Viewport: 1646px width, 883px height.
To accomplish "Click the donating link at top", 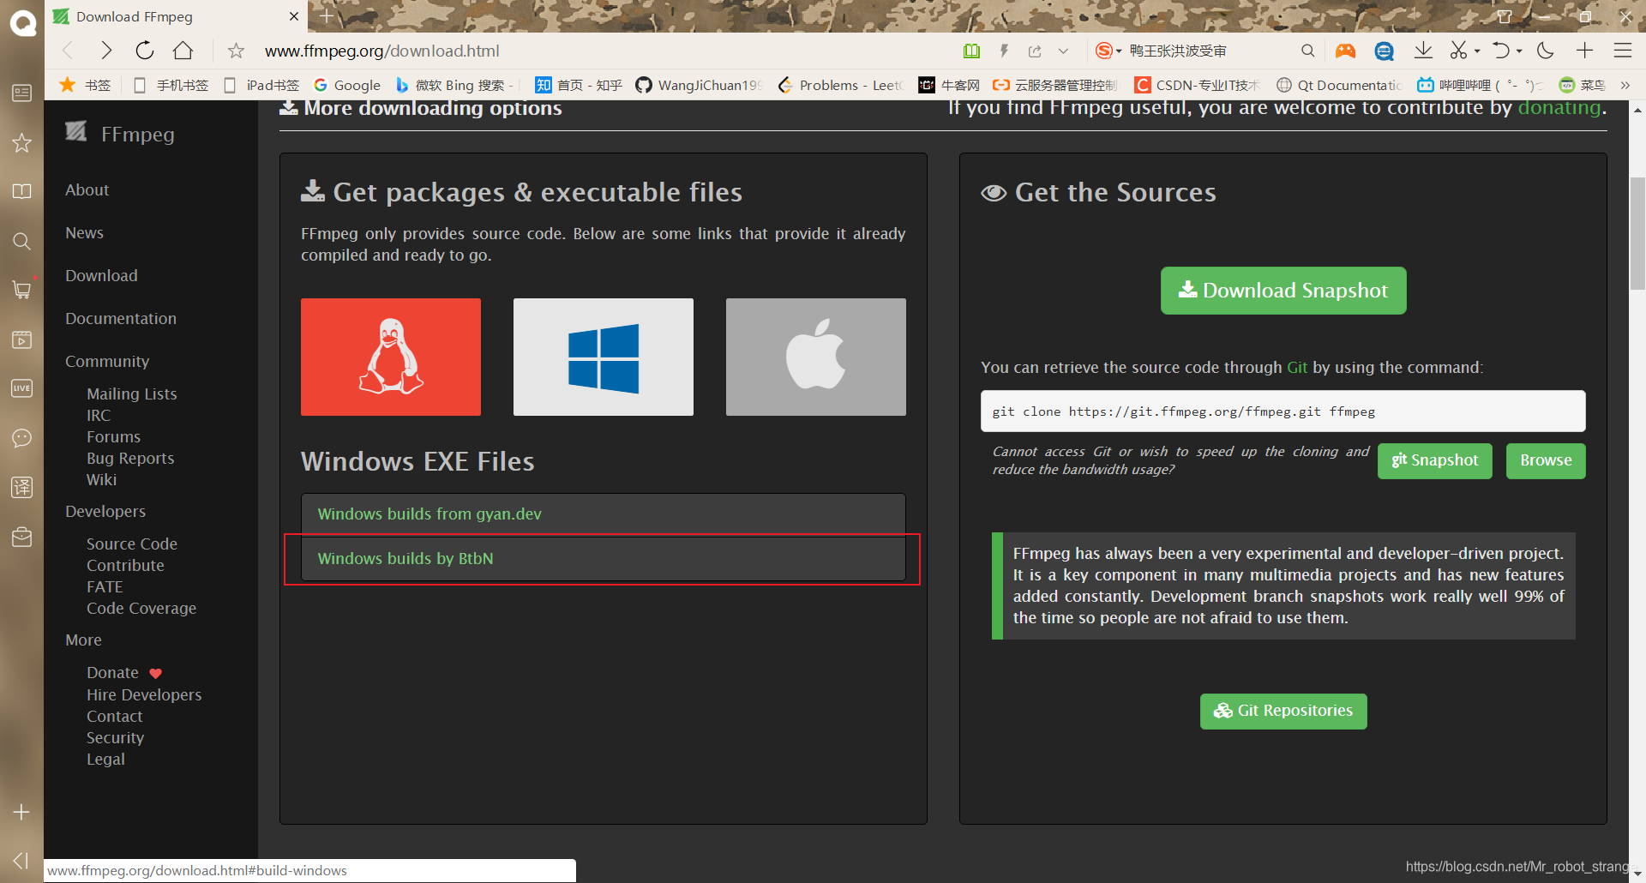I will pyautogui.click(x=1559, y=107).
